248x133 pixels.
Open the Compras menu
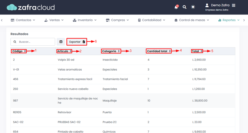tap(117, 20)
